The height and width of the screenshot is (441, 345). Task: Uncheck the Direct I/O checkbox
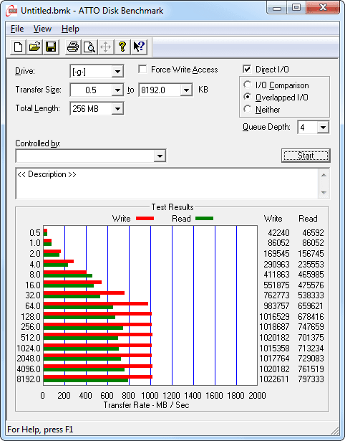247,69
